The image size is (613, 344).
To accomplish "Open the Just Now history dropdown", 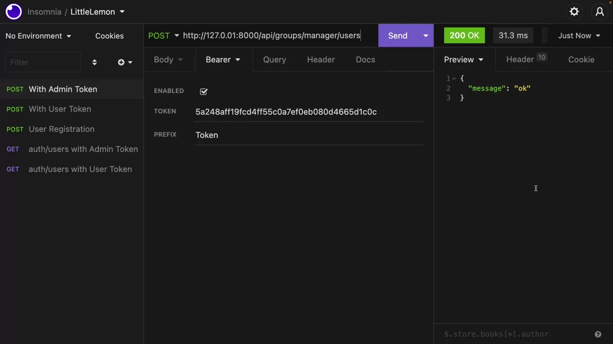I will click(x=578, y=35).
